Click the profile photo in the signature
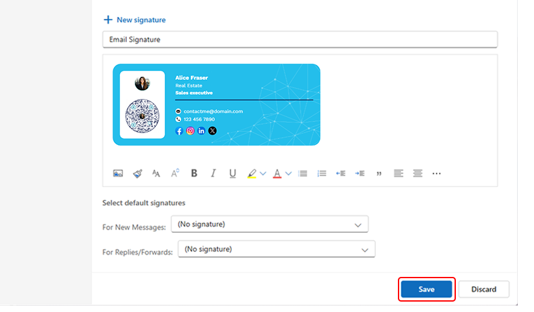The width and height of the screenshot is (534, 312). pos(143,83)
